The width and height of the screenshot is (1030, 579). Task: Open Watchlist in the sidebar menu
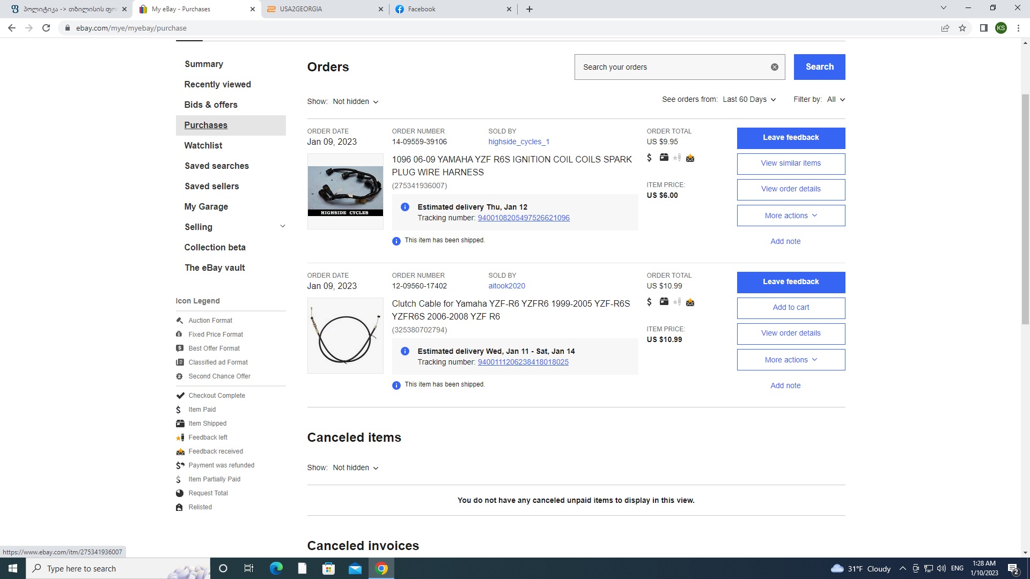click(x=203, y=145)
